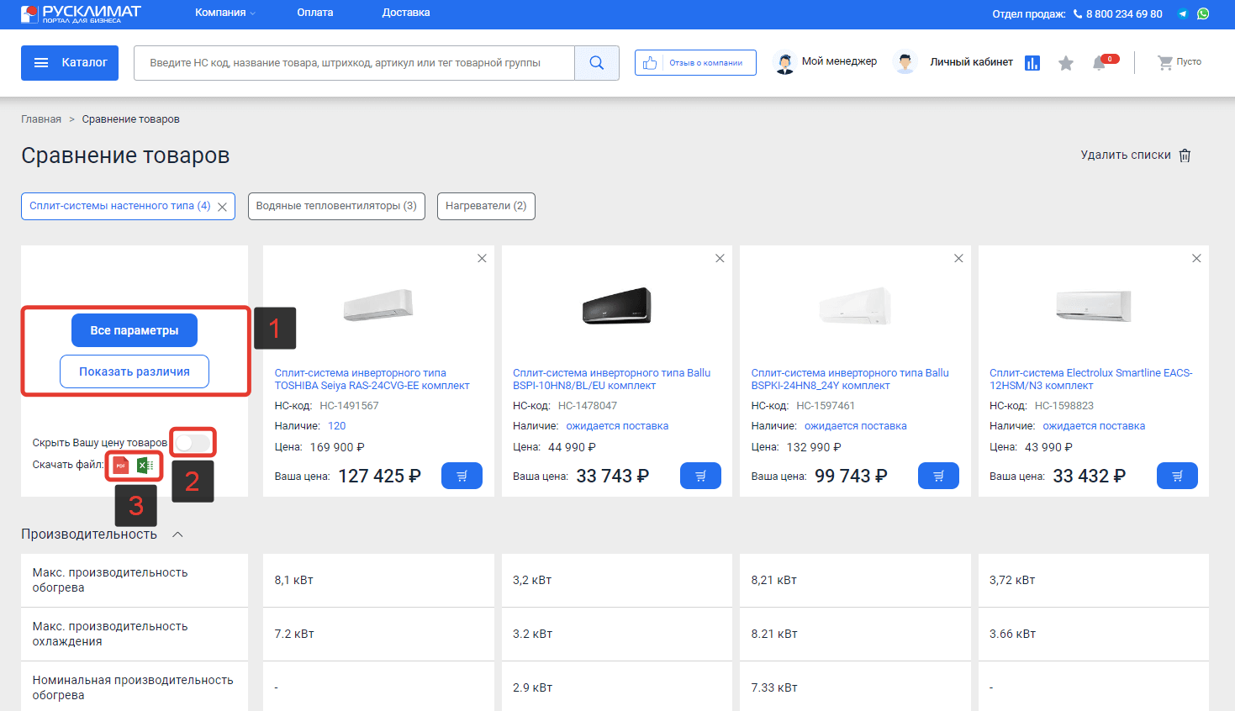The height and width of the screenshot is (711, 1235).
Task: Remove Ballu BSPI-10HN8 from comparison
Action: click(720, 258)
